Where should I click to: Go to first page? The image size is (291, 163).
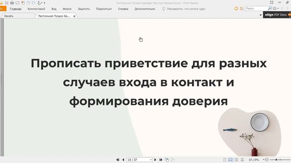pyautogui.click(x=118, y=160)
